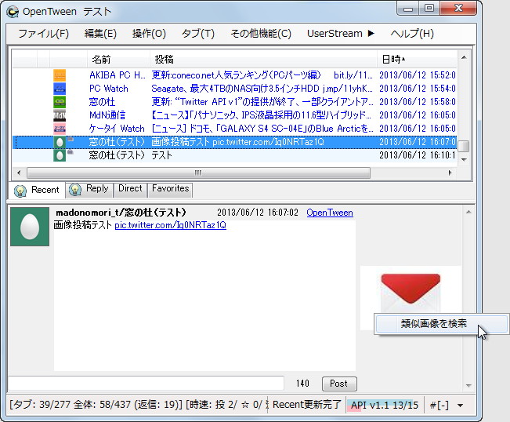Open the UserStream ▶ menu

(341, 34)
